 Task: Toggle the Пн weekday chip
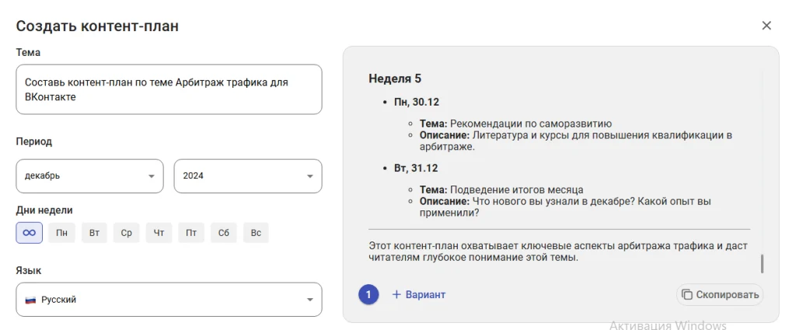(61, 233)
